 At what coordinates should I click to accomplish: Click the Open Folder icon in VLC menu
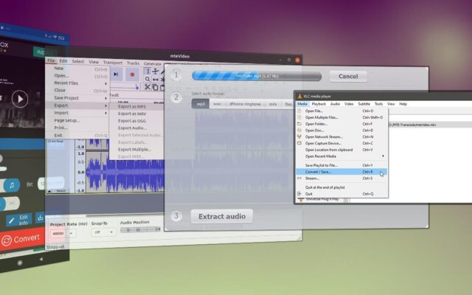(299, 124)
